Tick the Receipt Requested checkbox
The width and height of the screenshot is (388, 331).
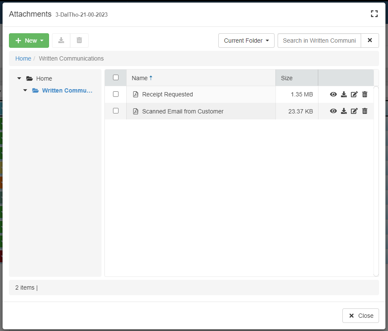116,94
